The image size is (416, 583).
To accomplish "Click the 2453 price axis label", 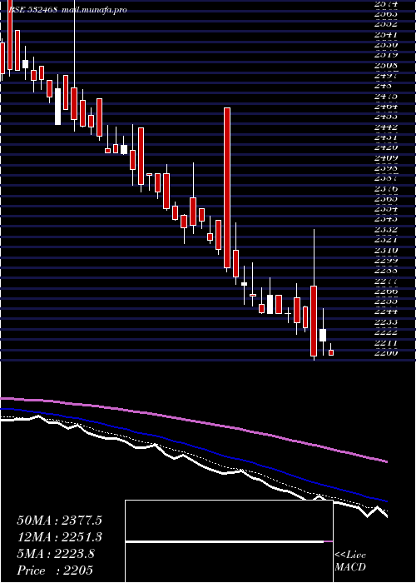I will [386, 117].
